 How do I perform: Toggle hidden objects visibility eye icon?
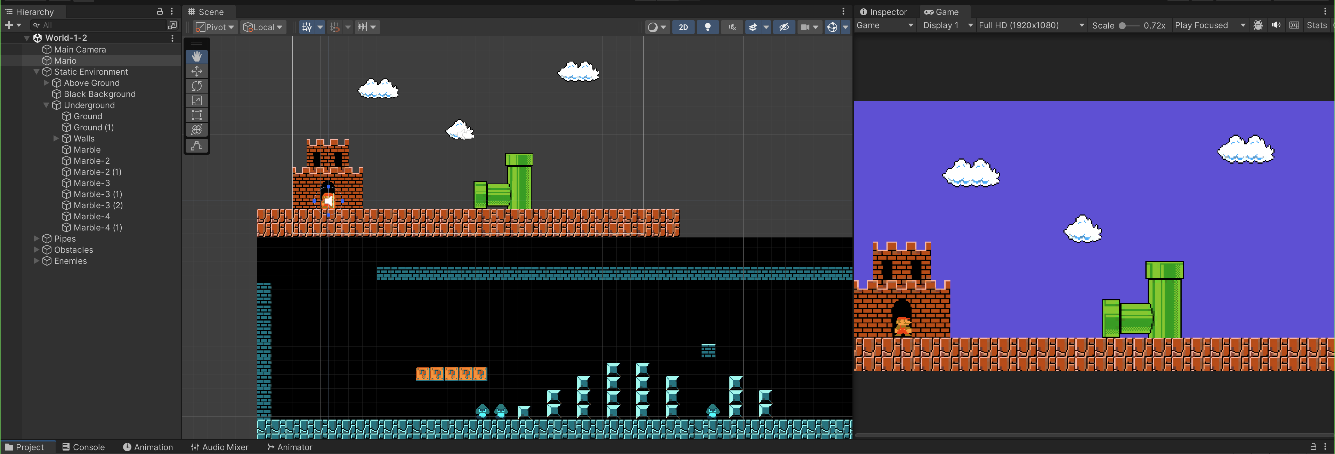784,27
